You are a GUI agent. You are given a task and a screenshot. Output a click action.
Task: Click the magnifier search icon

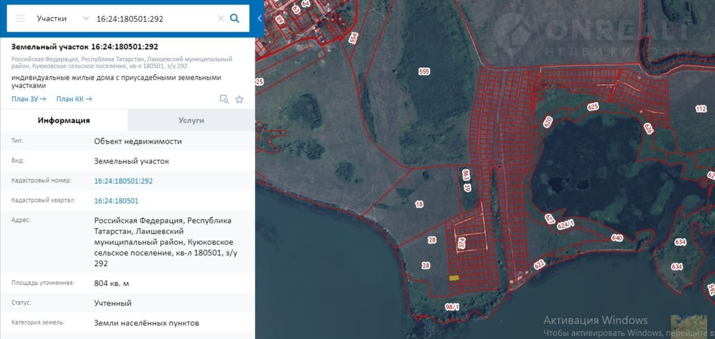[x=235, y=18]
